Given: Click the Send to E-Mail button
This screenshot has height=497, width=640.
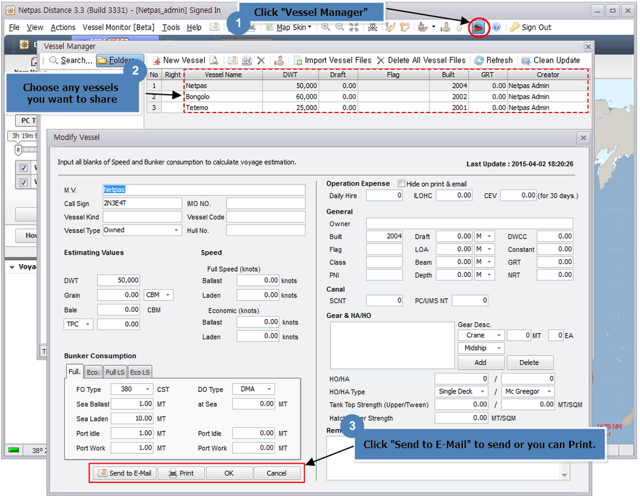Looking at the screenshot, I should point(125,473).
